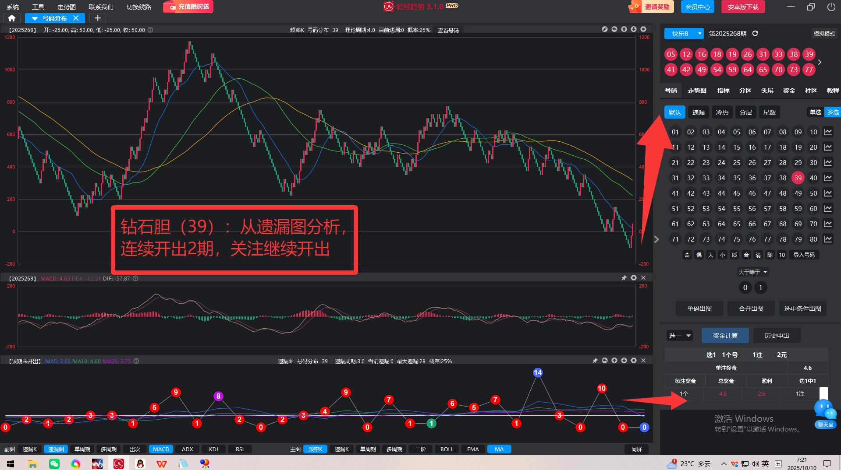
Task: Open the chat room (聊天室) bubble
Action: tap(825, 414)
